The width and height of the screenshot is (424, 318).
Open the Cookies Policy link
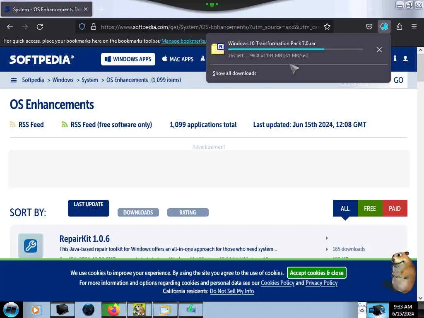point(277,283)
